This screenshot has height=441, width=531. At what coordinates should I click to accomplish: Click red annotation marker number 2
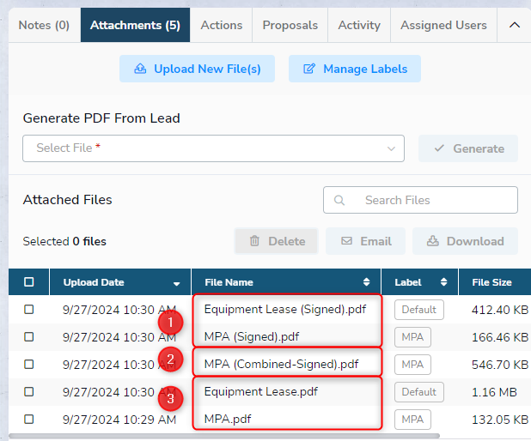coord(171,359)
